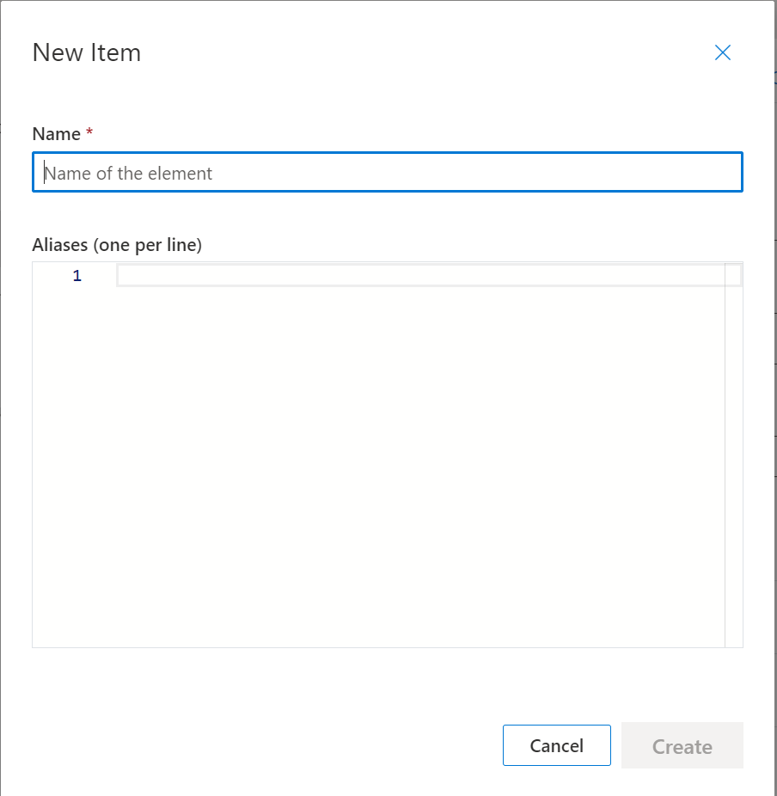Click the blank dialog footer left of Cancel
Viewport: 777px width, 796px height.
pyautogui.click(x=264, y=745)
